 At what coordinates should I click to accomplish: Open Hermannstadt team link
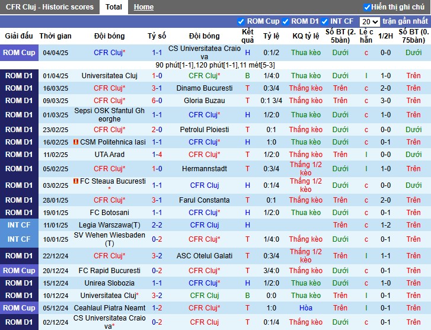point(204,168)
